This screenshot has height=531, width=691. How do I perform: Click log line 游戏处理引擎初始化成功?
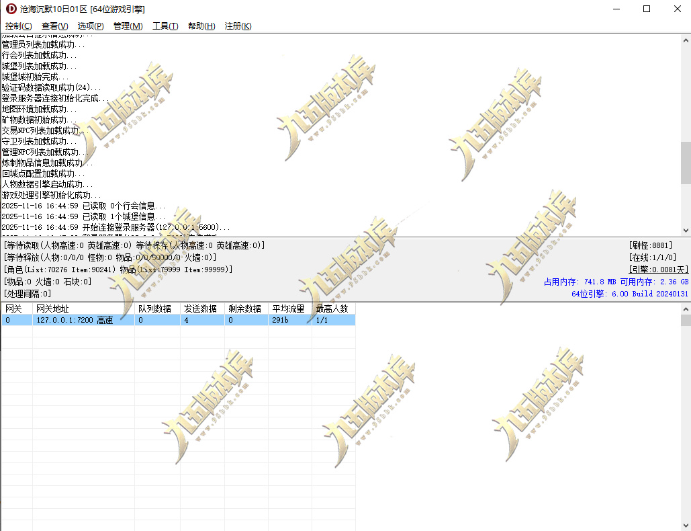click(51, 195)
